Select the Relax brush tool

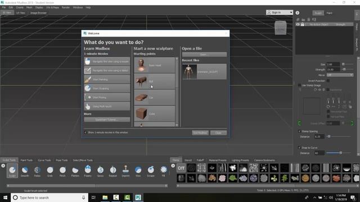pos(37,171)
